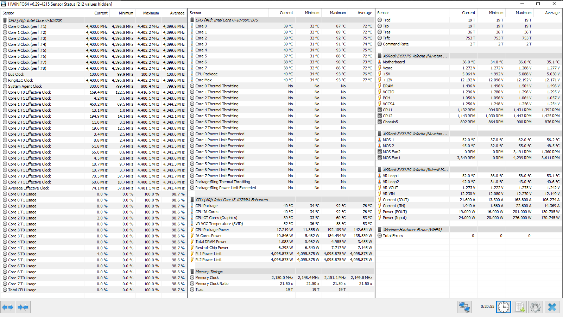
Task: Select the Core 7 T1 Usage row
Action: (x=94, y=284)
